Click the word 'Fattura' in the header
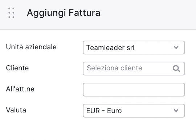The height and width of the screenshot is (140, 196). tap(85, 13)
